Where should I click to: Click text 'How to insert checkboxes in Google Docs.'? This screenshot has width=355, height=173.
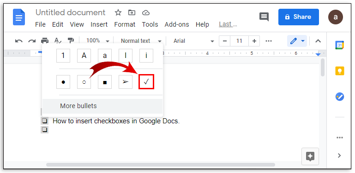click(x=116, y=121)
